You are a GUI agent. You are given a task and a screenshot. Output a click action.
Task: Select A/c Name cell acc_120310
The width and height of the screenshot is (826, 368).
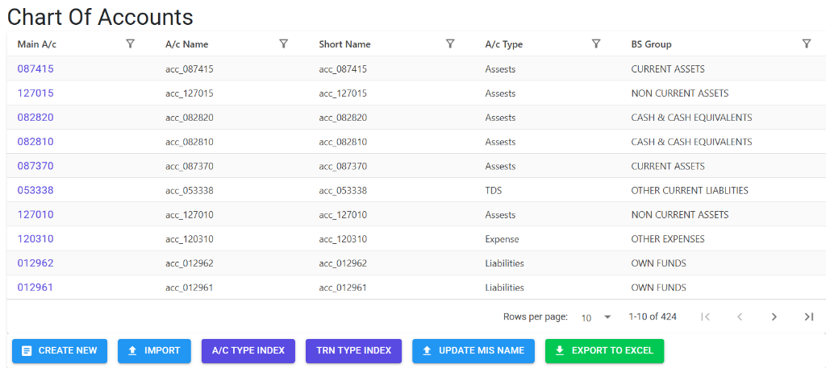coord(189,239)
